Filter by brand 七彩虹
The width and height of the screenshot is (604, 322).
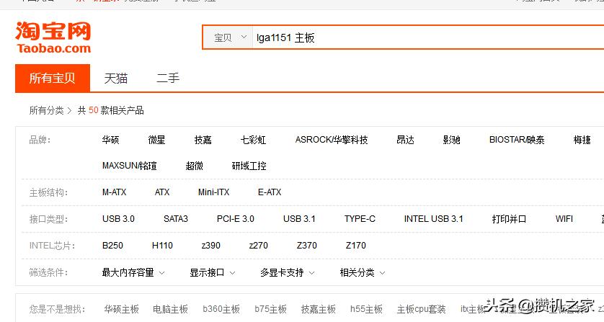[253, 140]
